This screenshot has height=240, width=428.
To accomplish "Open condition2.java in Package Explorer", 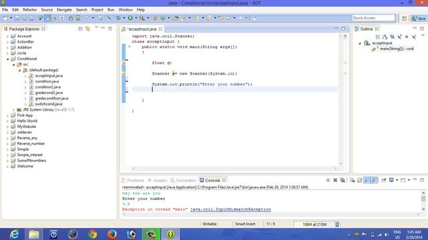I will click(x=47, y=87).
